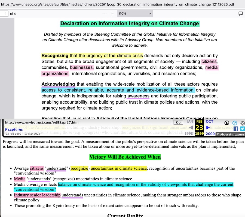This screenshot has height=217, width=245.
Task: Open the PDF comments panel icon
Action: (240, 14)
